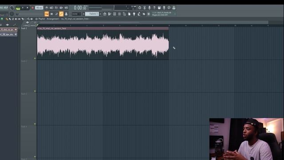Click the Pattern 1 selector
Viewport: 284px width, 160px height.
pyautogui.click(x=92, y=14)
